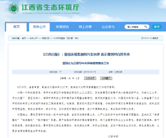Image resolution: width=166 pixels, height=138 pixels.
Task: Click the 打印本页 print button
Action: 90,78
